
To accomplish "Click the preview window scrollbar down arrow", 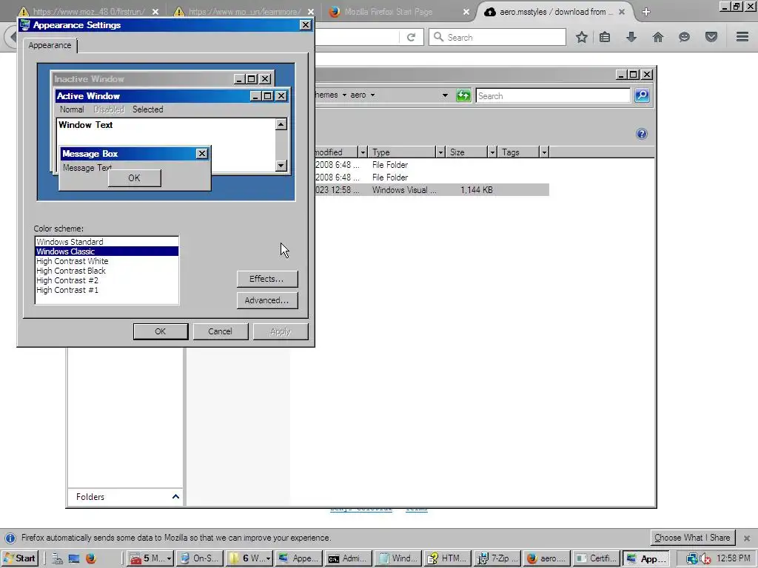I will (281, 166).
